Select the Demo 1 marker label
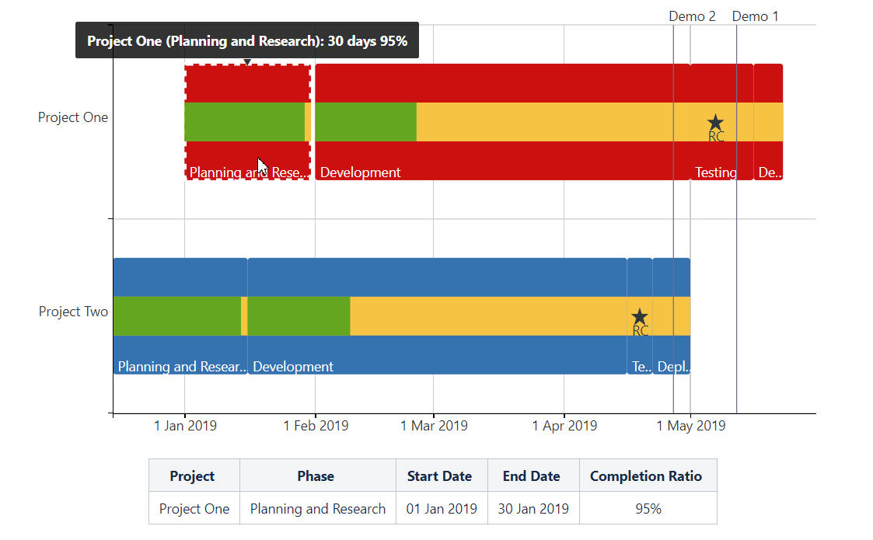 (x=755, y=16)
